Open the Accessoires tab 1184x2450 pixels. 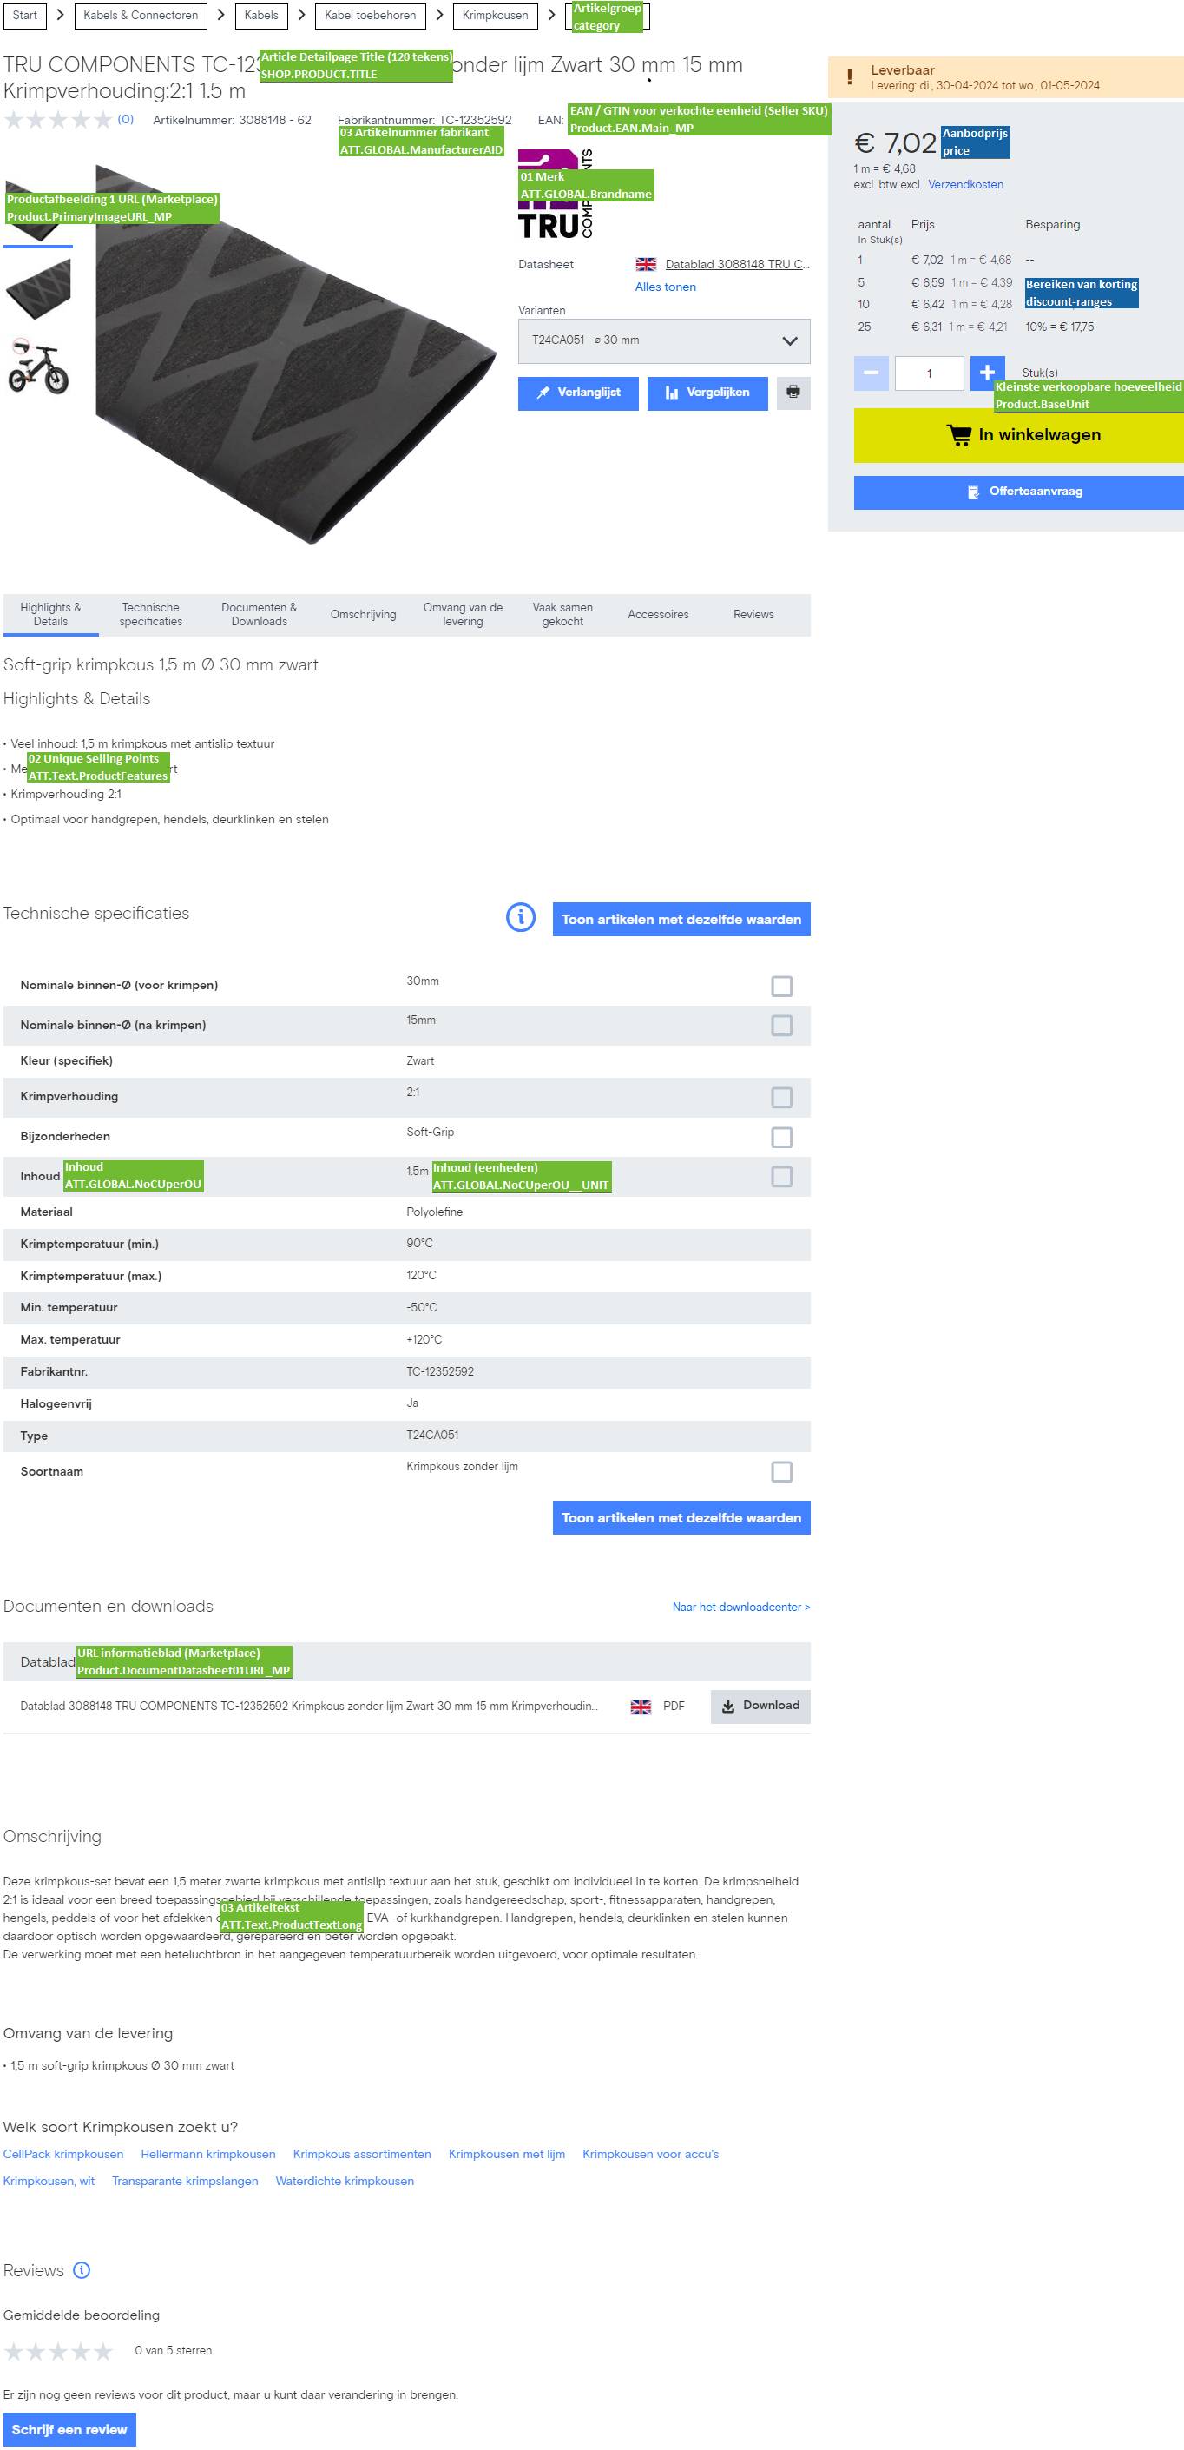pyautogui.click(x=658, y=614)
